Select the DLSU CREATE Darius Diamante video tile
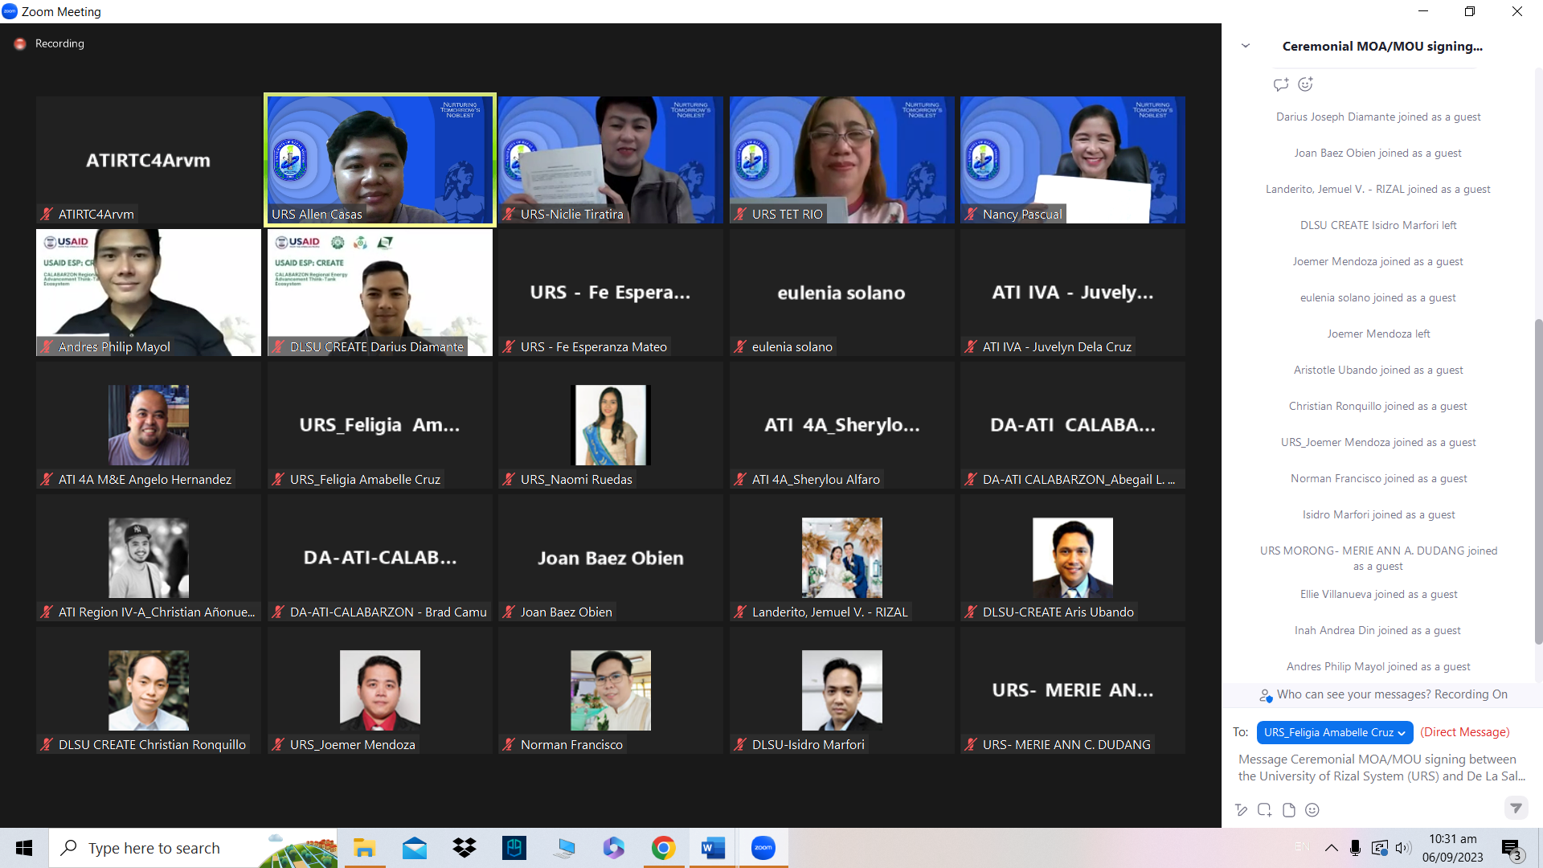 [380, 293]
